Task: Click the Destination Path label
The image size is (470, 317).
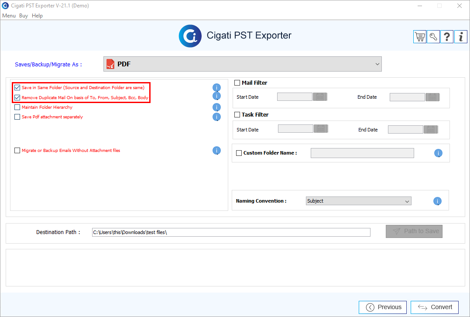Action: (58, 232)
